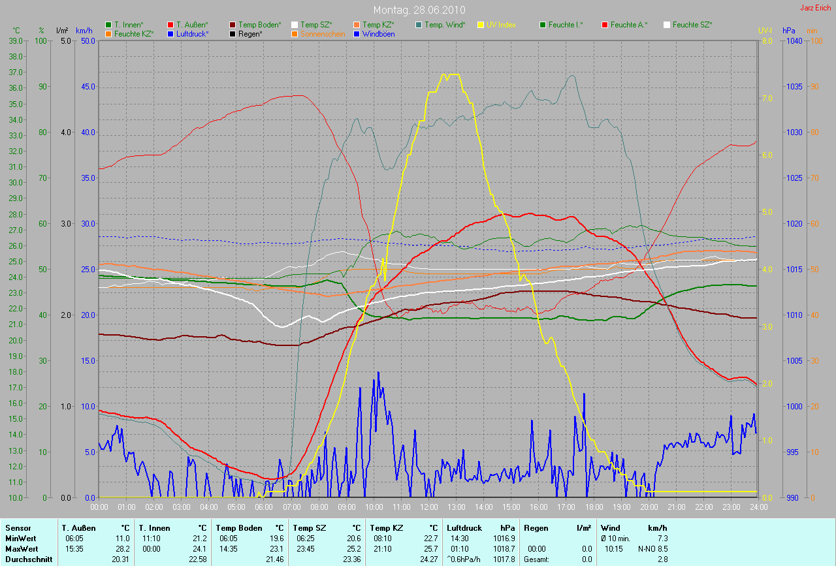Select the black Regen legend swatch
836x566 pixels.
[x=233, y=33]
